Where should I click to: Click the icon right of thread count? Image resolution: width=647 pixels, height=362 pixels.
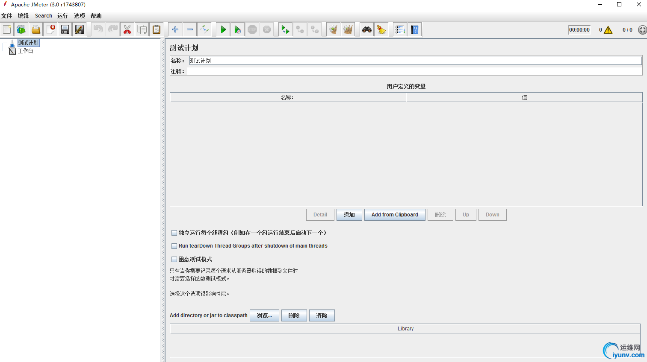(642, 30)
